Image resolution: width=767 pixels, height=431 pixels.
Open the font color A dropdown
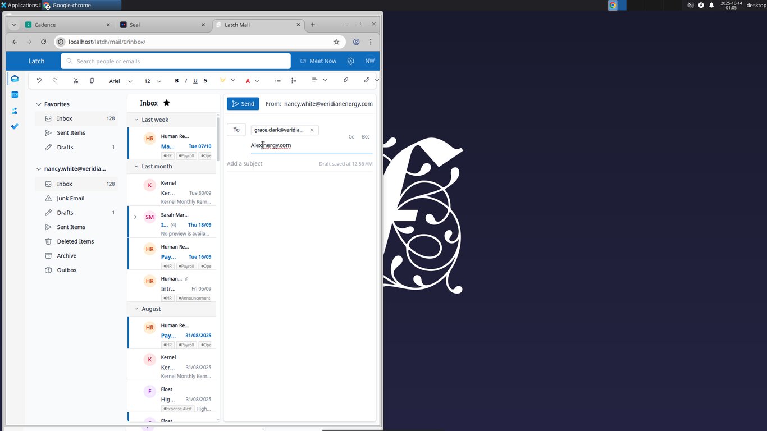point(253,81)
